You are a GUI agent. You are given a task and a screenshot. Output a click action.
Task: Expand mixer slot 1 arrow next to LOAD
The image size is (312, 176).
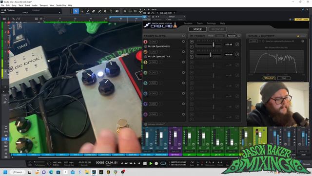pyautogui.click(x=160, y=42)
